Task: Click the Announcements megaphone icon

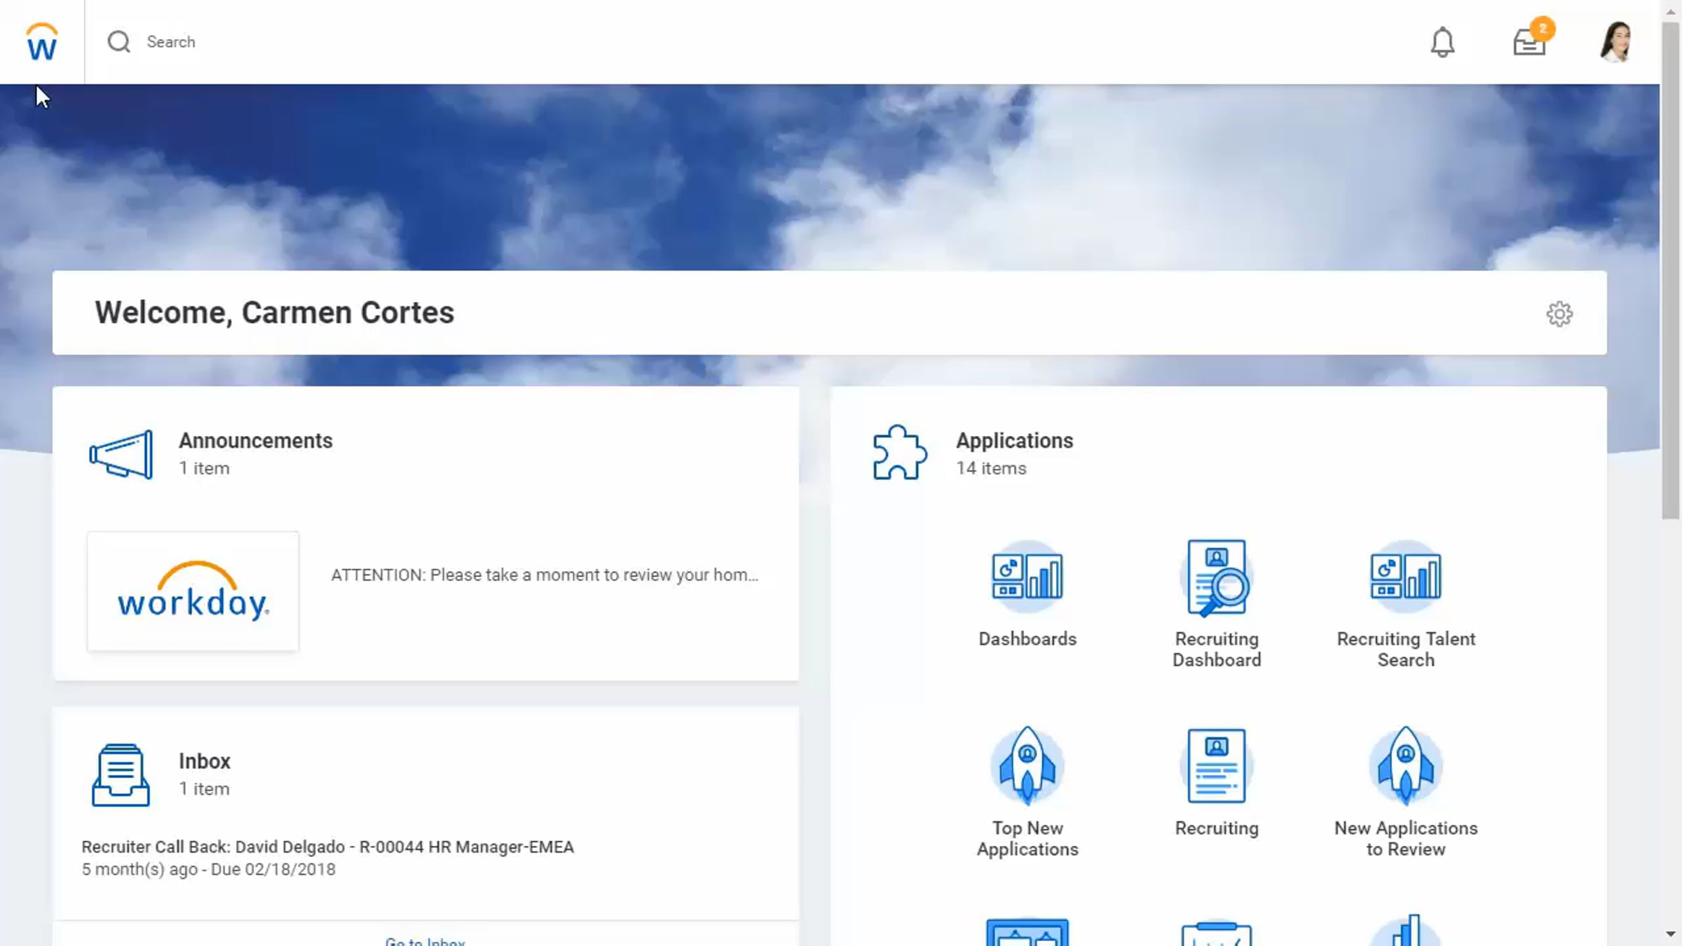Action: click(121, 454)
